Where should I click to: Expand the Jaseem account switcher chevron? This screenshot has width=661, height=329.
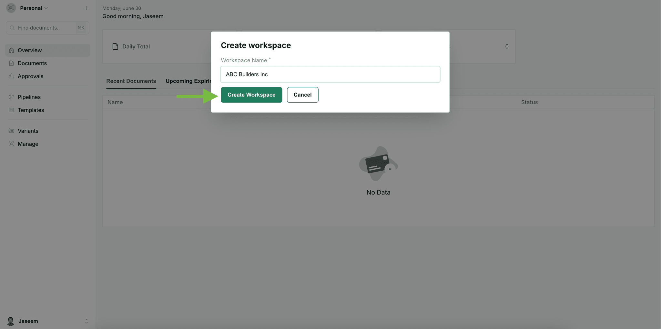(86, 321)
